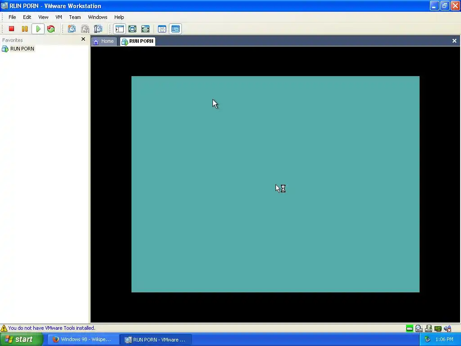Select the RUN PORN virtual machine tab

(x=138, y=41)
